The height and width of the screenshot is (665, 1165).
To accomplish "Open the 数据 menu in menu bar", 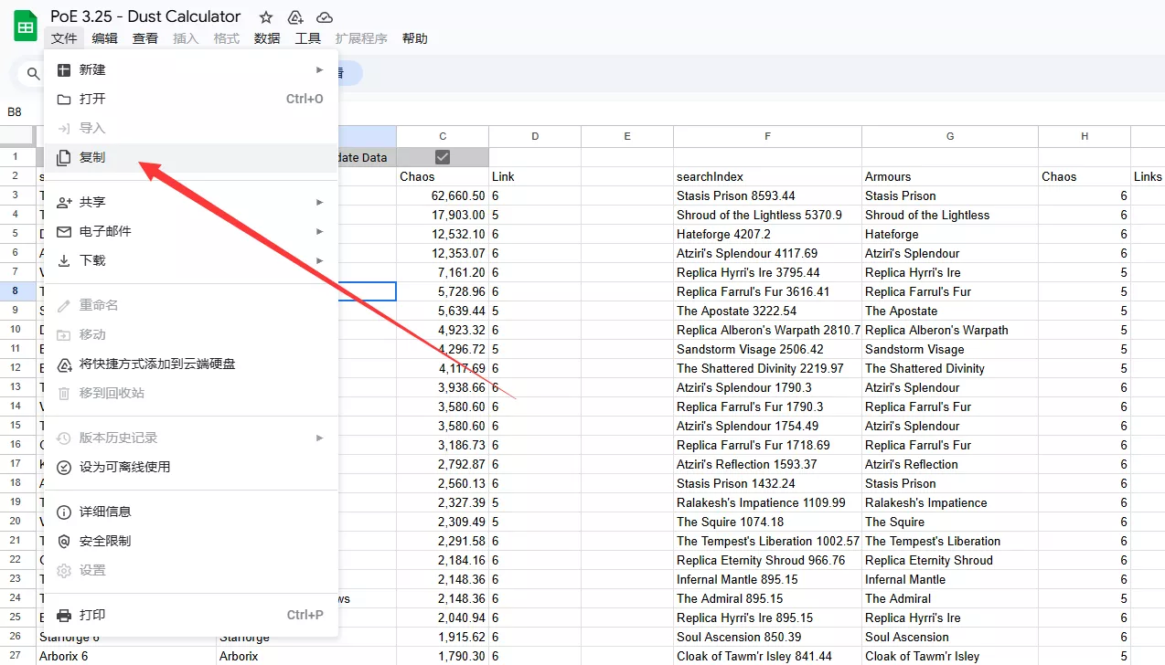I will pos(267,38).
